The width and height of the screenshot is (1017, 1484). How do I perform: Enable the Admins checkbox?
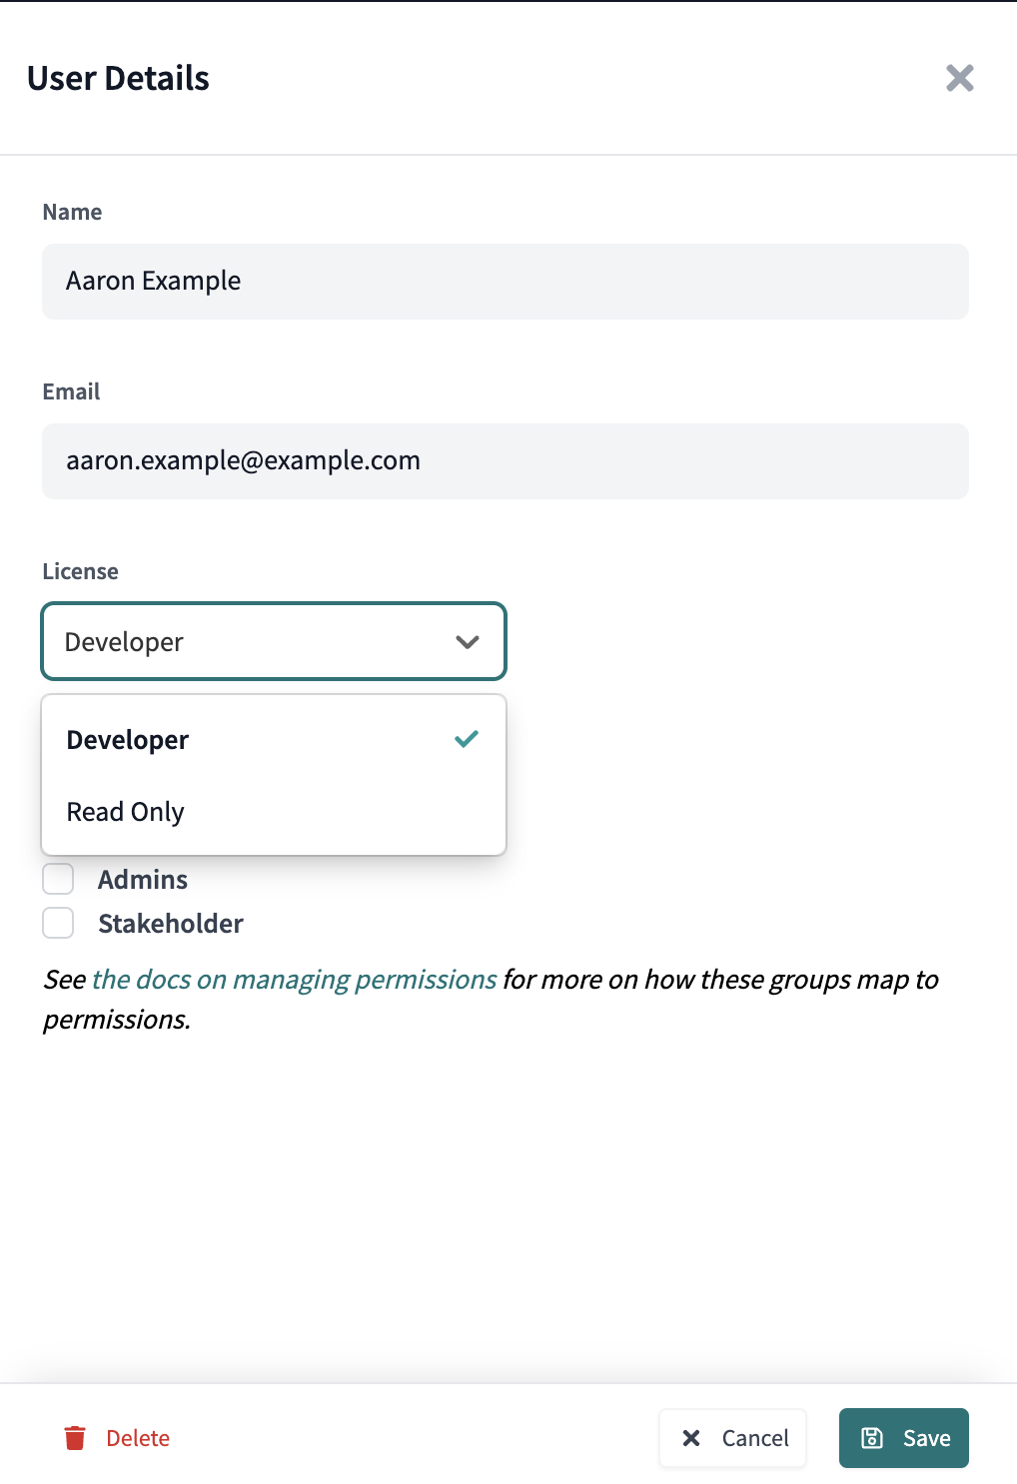[58, 879]
